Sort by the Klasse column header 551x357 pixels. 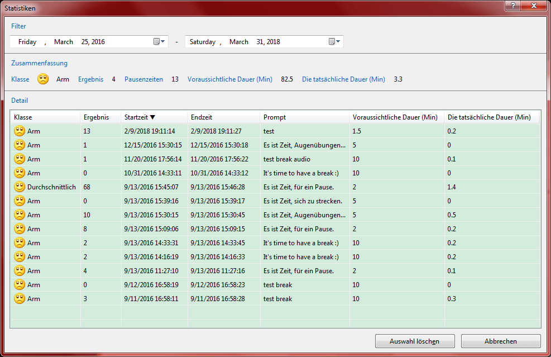[x=45, y=117]
